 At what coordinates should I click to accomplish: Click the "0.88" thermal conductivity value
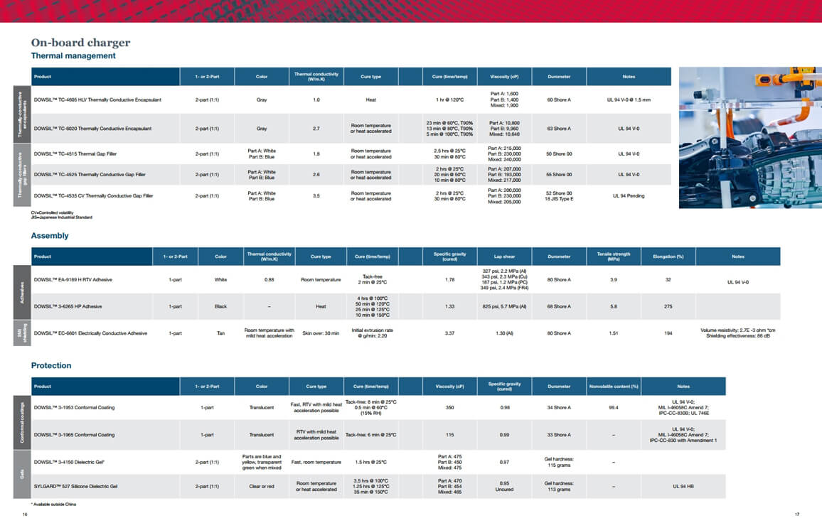[269, 280]
